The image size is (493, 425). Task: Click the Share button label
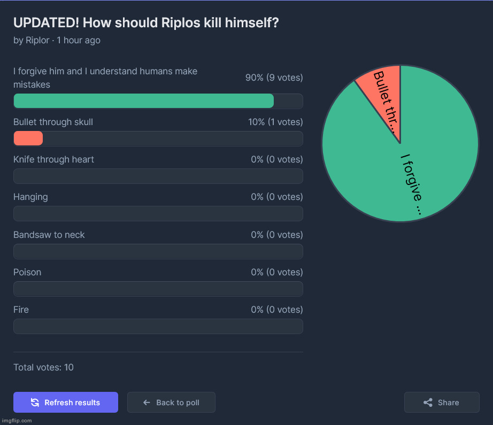tap(448, 403)
